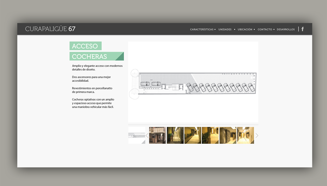This screenshot has width=327, height=186.
Task: Open the Contacto page
Action: click(265, 29)
